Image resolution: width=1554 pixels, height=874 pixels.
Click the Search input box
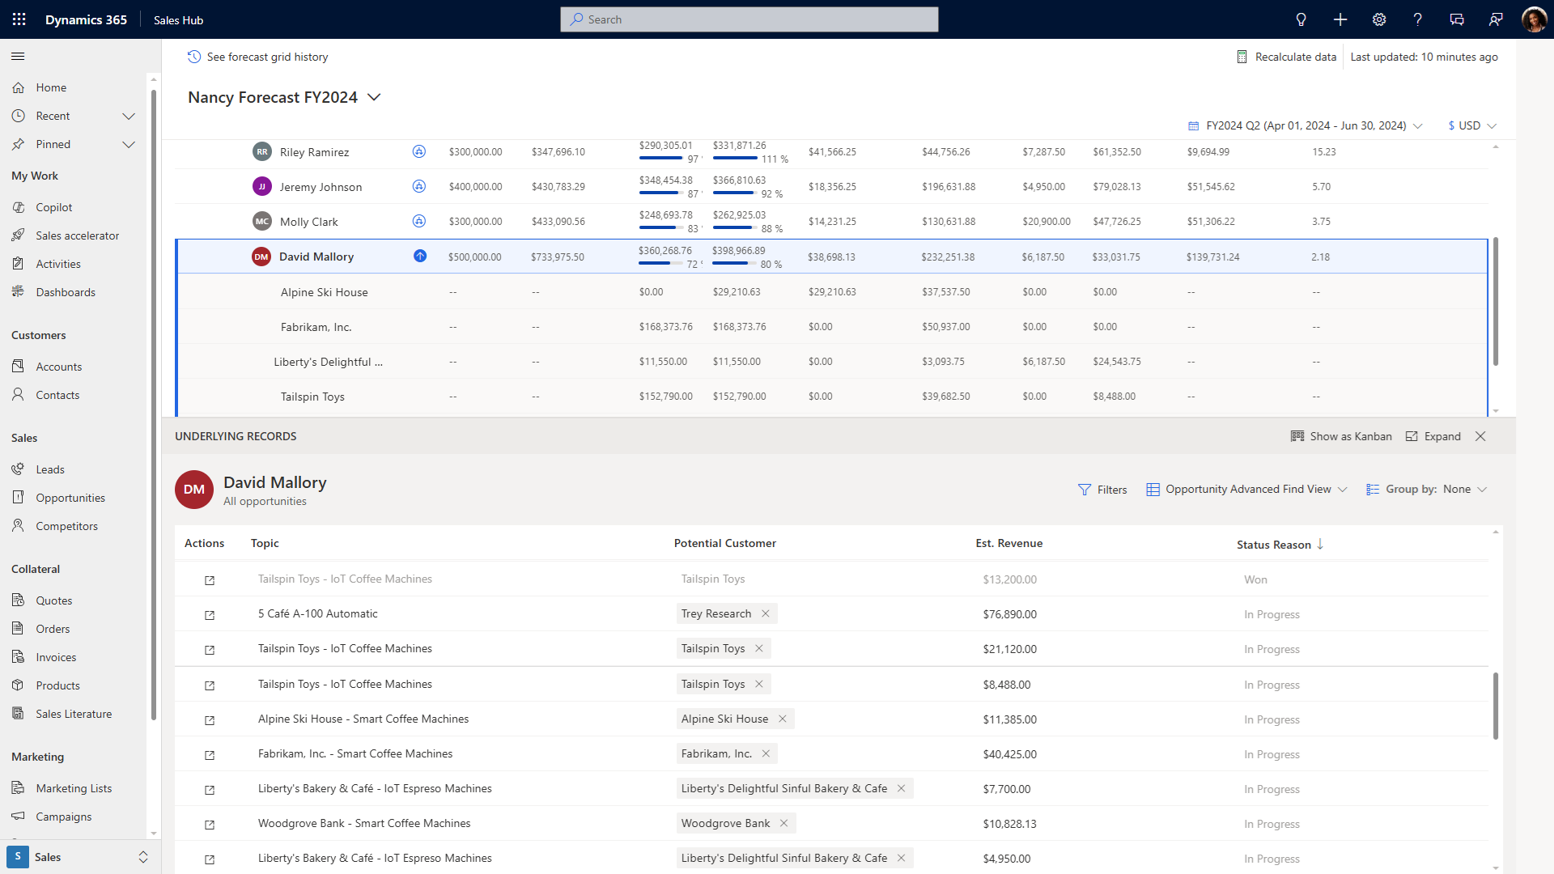point(749,19)
